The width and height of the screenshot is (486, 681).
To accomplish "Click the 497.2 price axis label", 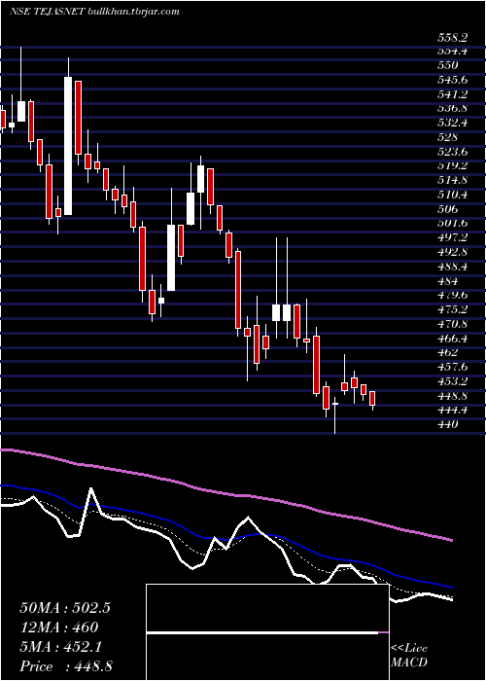I will 452,237.
